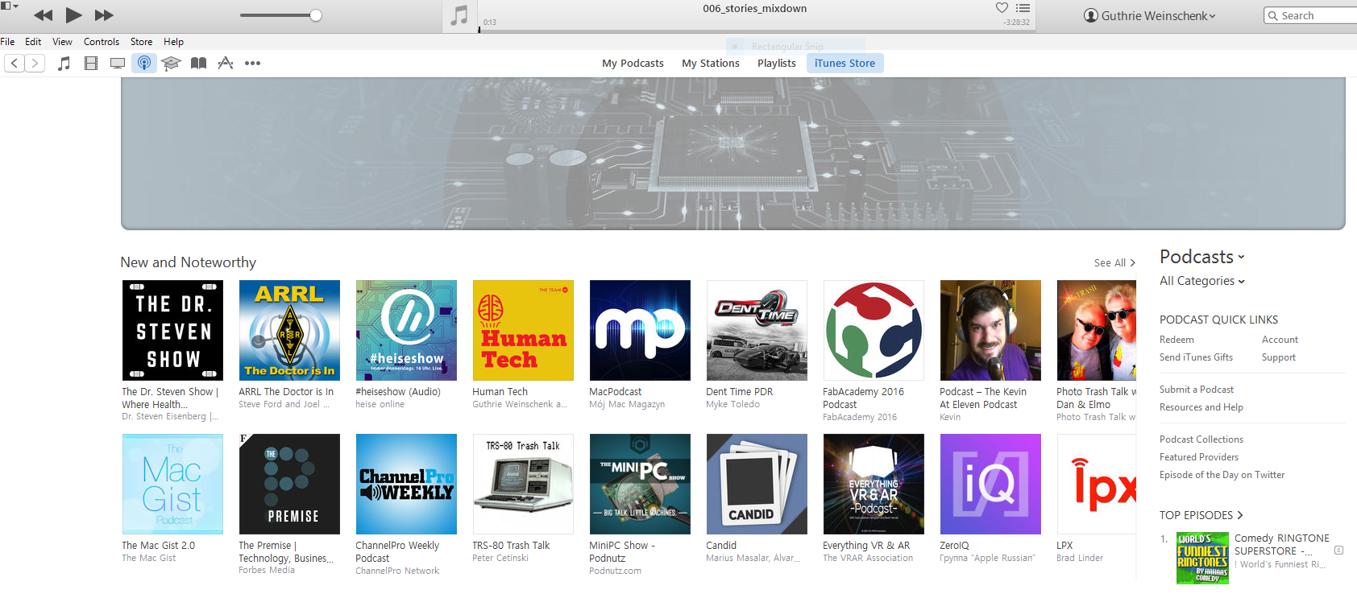This screenshot has width=1357, height=594.
Task: Open the Music library icon
Action: 64,64
